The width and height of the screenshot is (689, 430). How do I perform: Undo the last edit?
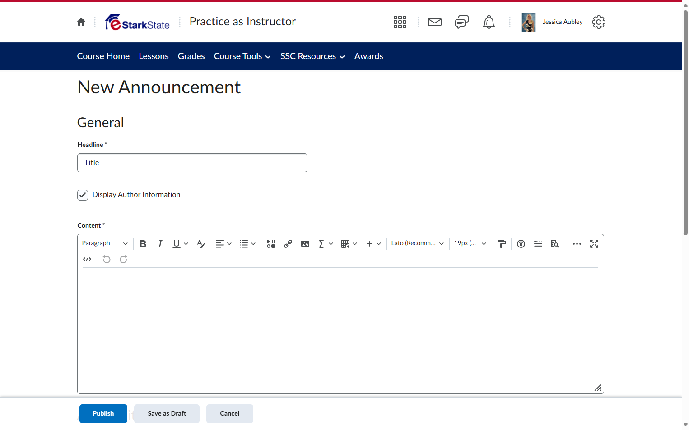click(107, 259)
